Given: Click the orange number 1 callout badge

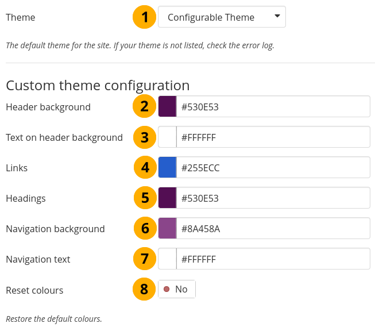Looking at the screenshot, I should pyautogui.click(x=145, y=17).
